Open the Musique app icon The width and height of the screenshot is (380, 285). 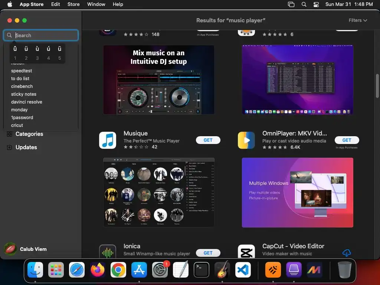click(x=108, y=140)
